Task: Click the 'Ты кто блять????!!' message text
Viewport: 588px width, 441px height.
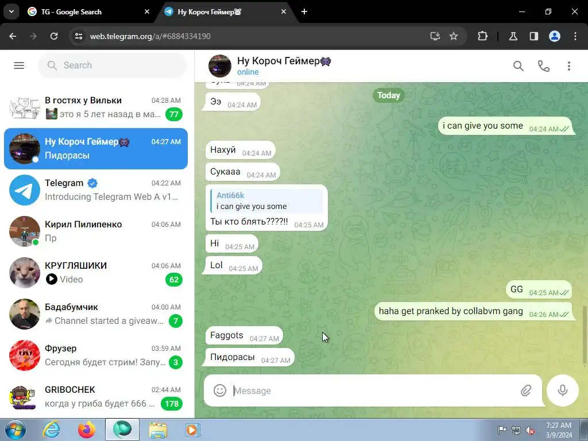Action: tap(249, 221)
